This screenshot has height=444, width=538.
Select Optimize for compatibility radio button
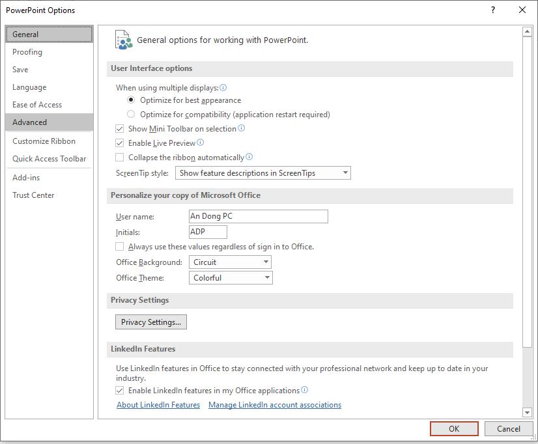[132, 115]
